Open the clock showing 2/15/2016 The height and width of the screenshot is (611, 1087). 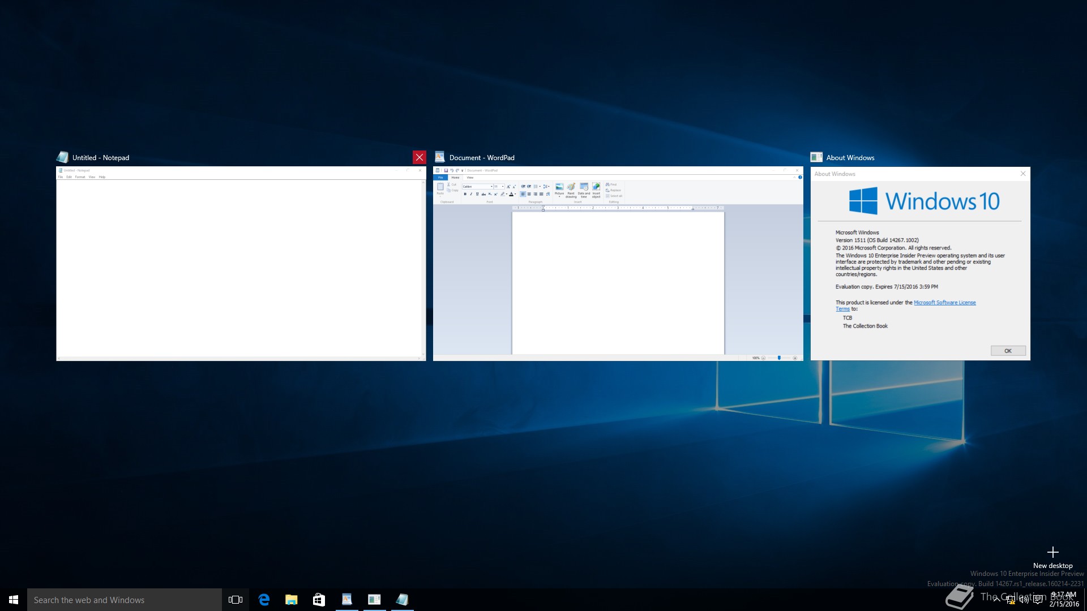point(1064,600)
